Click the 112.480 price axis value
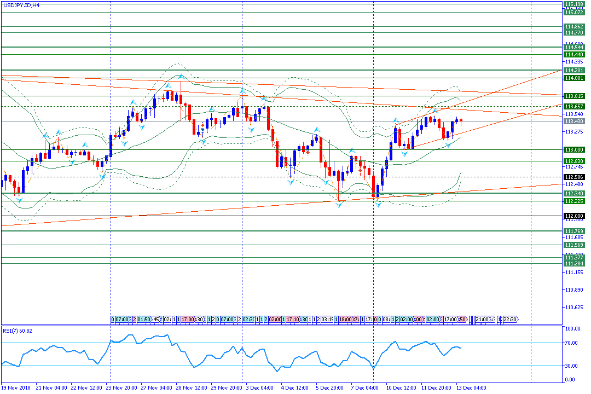This screenshot has width=591, height=394. 574,184
